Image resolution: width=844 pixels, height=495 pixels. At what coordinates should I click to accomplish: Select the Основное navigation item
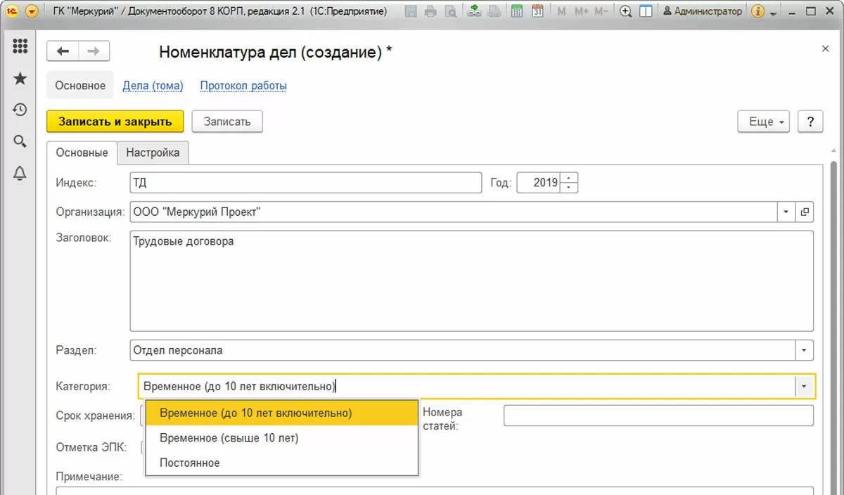[80, 85]
